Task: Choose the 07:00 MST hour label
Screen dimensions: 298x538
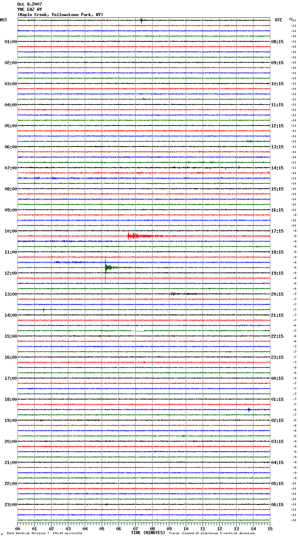Action: tap(11, 168)
